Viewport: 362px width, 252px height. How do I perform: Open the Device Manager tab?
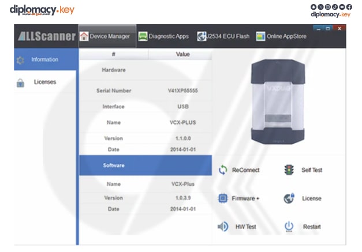pos(107,36)
